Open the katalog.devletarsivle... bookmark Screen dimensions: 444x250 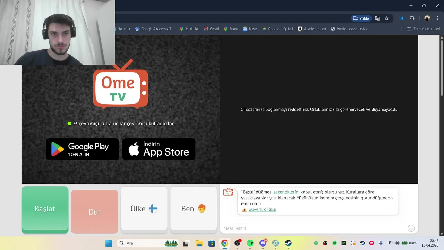[x=351, y=29]
